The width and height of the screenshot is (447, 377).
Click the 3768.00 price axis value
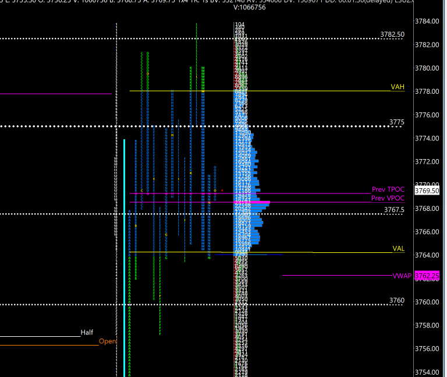coord(427,209)
